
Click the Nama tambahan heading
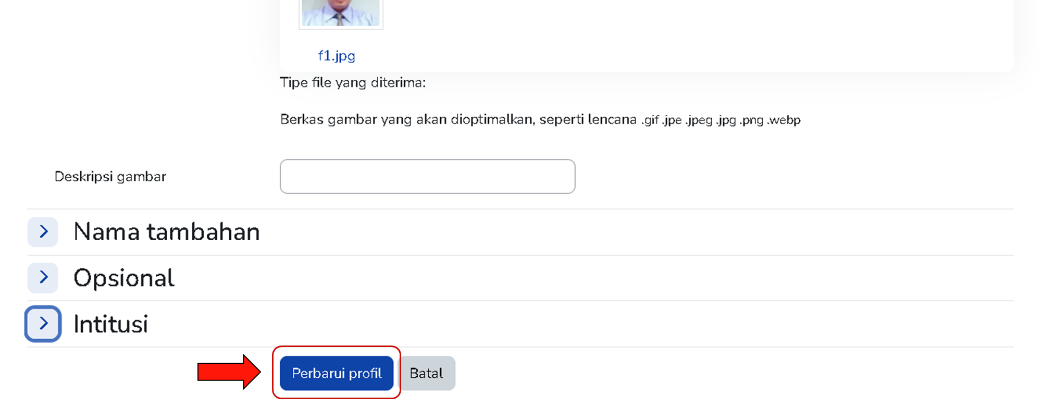[167, 232]
